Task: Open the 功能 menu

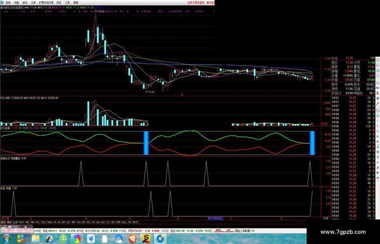Action: [16, 3]
